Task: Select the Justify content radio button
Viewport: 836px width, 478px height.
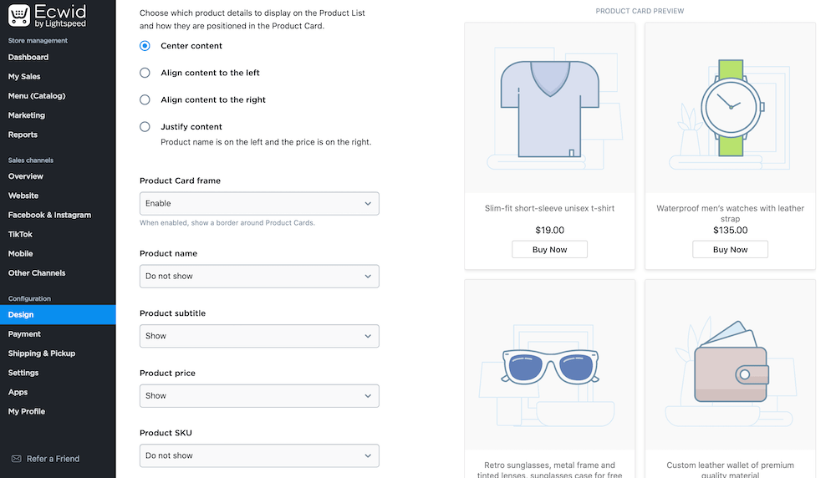Action: pyautogui.click(x=145, y=127)
